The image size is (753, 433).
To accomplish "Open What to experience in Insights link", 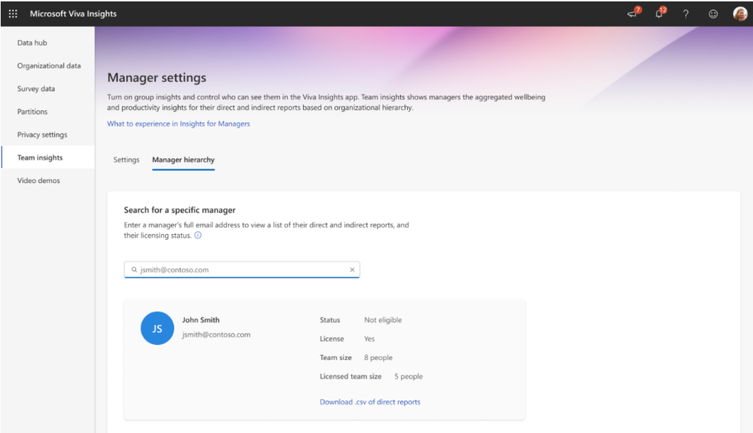I will [179, 123].
